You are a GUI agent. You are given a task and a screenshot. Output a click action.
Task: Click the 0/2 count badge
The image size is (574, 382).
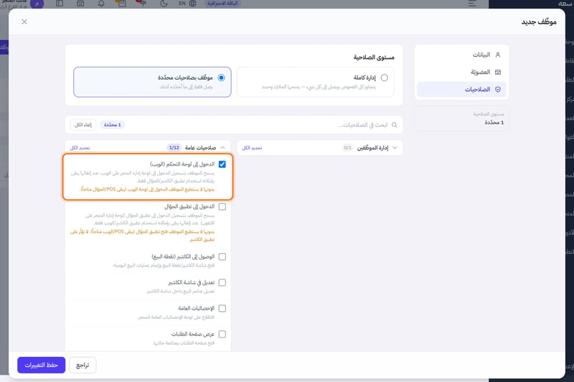[347, 148]
